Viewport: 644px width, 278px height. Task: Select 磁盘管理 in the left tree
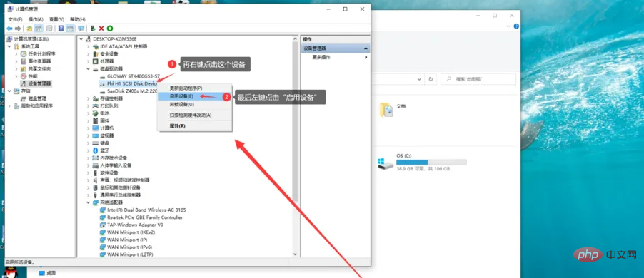(x=37, y=98)
